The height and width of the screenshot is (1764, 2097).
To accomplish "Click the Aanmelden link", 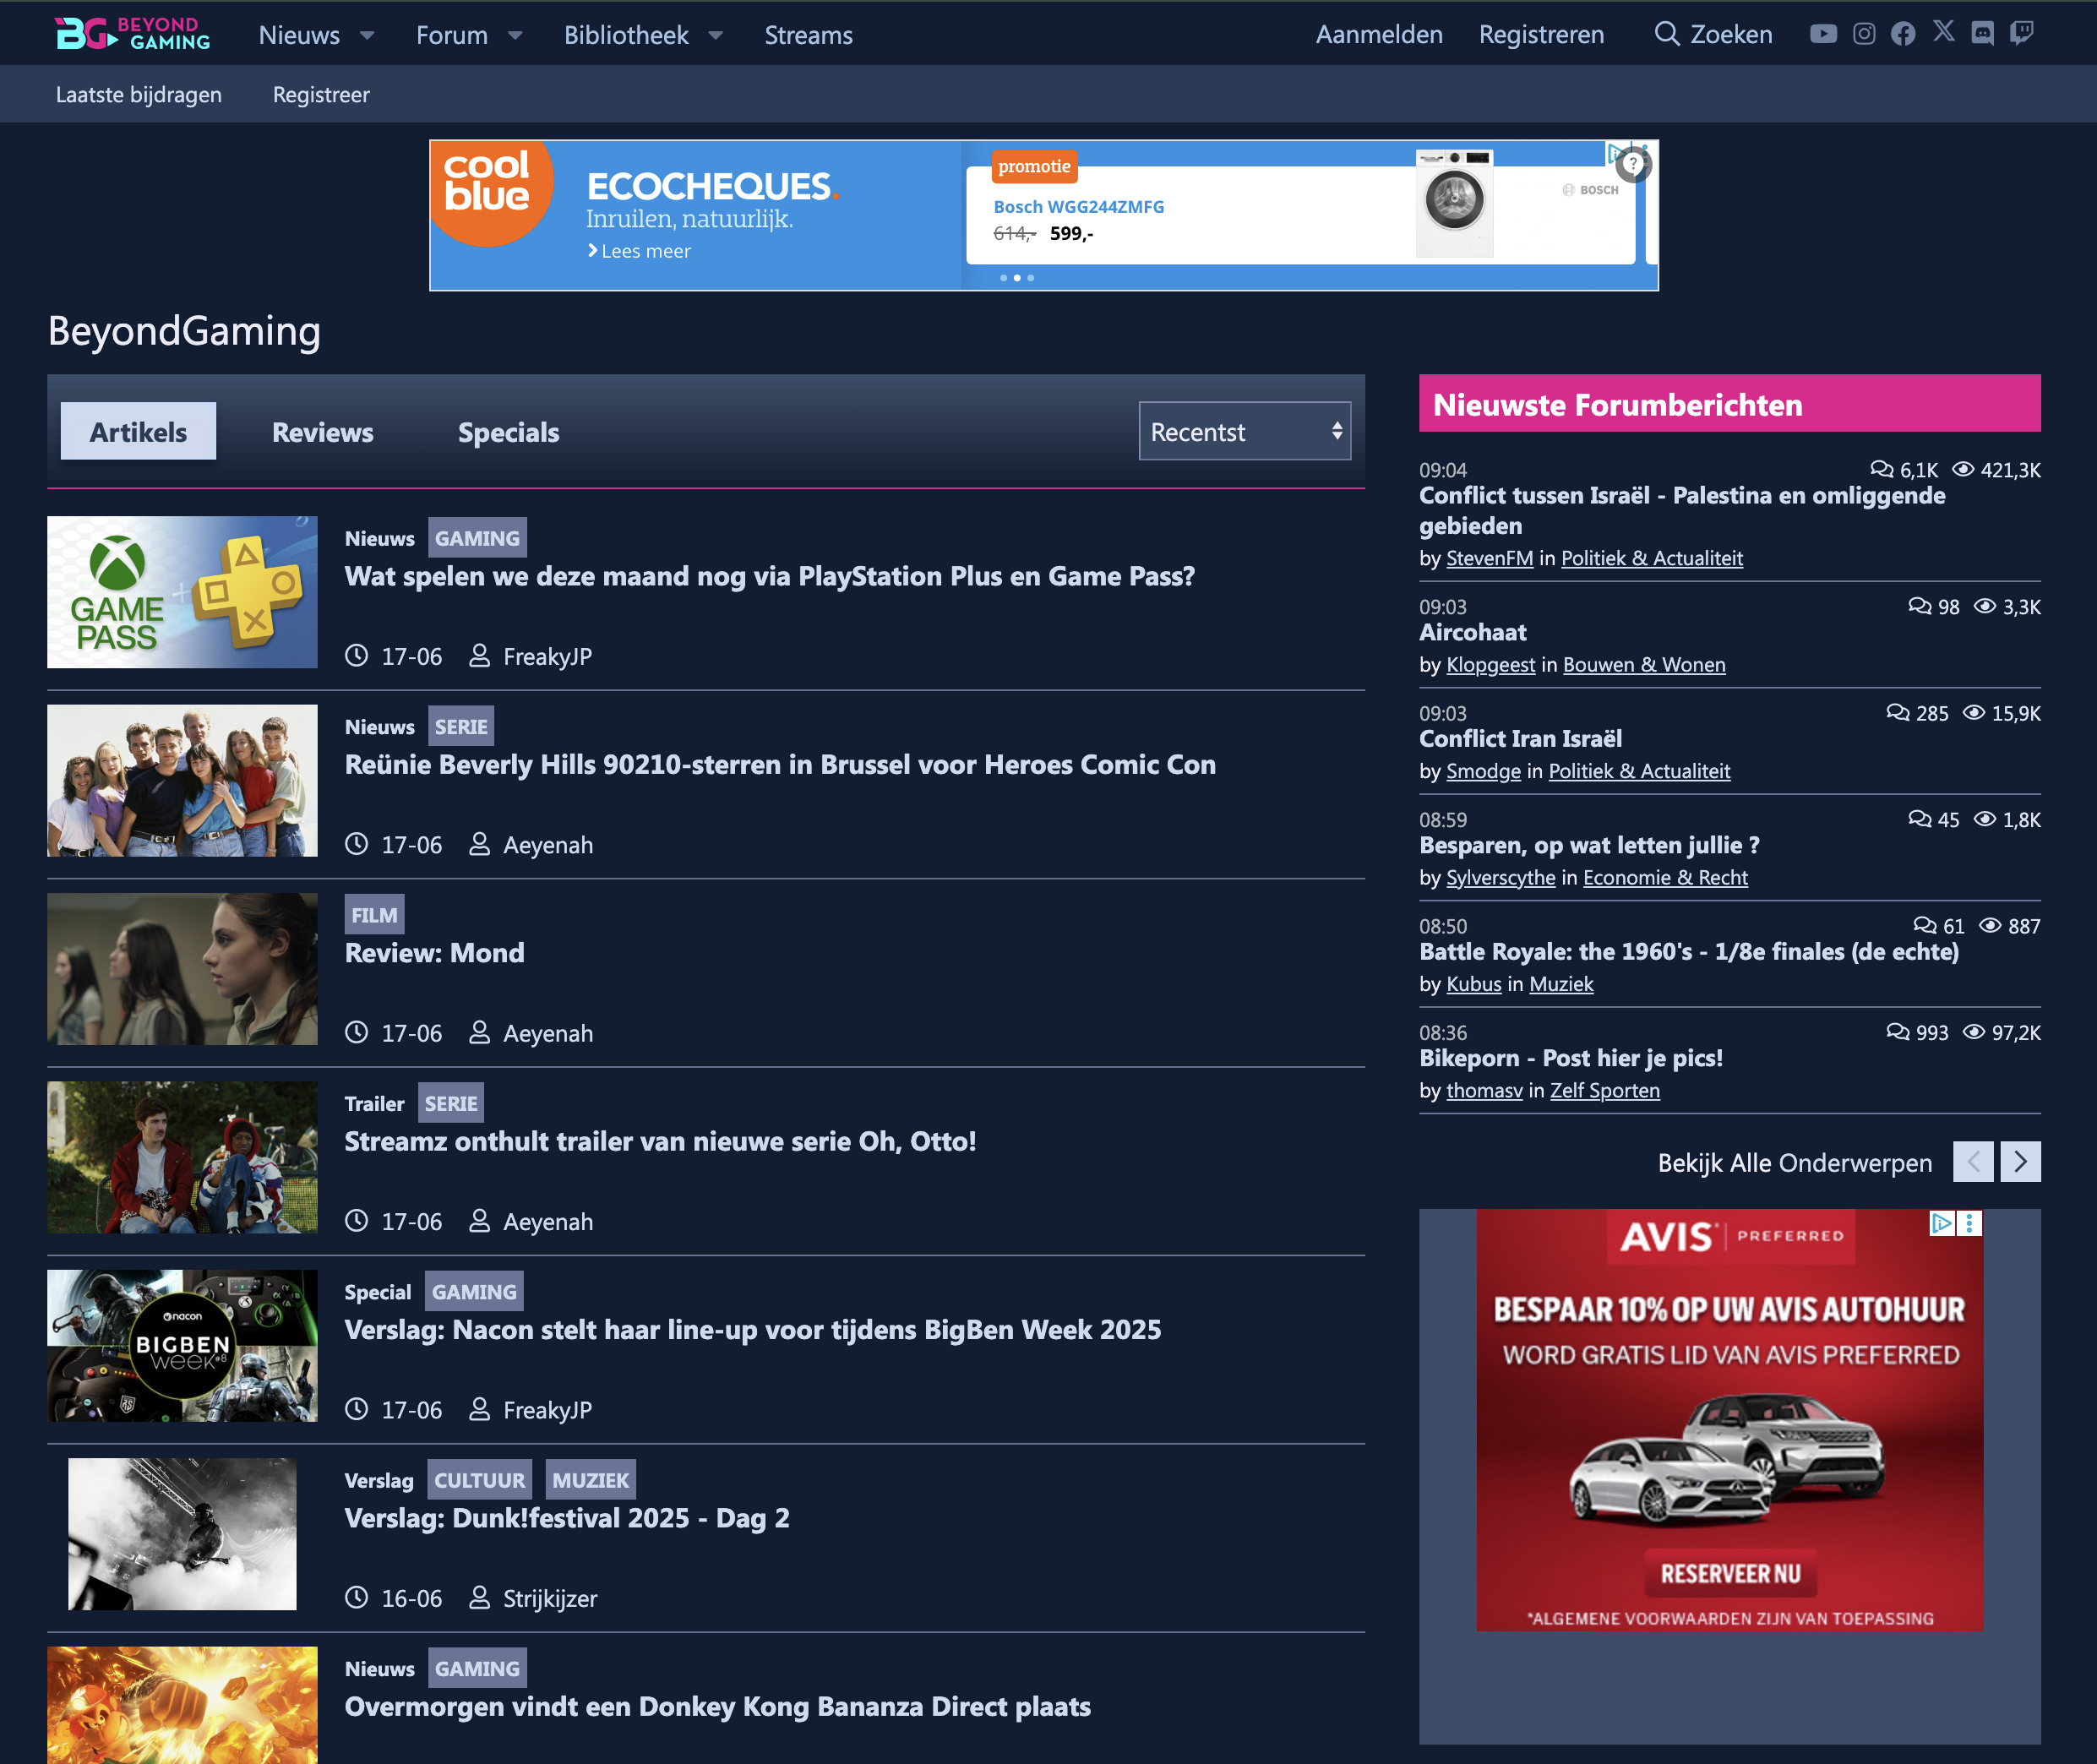I will (1379, 35).
